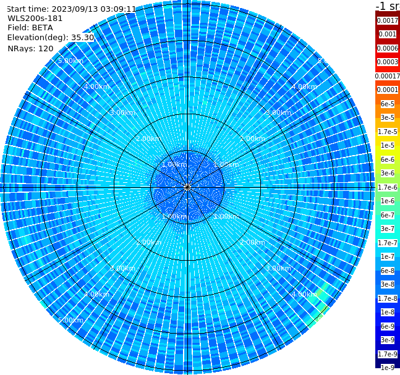The height and width of the screenshot is (375, 400).
Task: Click the 6e-7 colorbar label
Action: coord(388,215)
